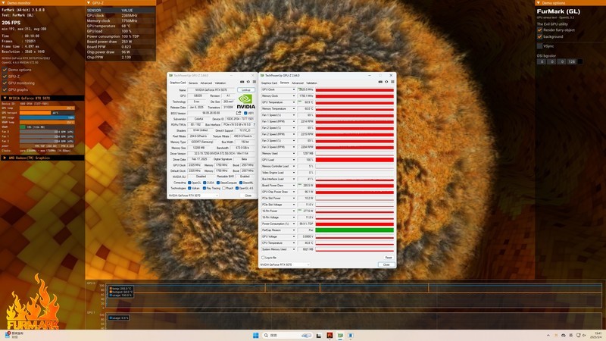Viewport: 606px width, 341px height.
Task: Click the network and volume tray icons
Action: click(581, 335)
